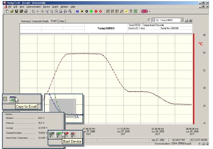Viewport: 213px width, 149px height.
Task: Click 'Jun 27, 2006' date in status bar
Action: point(158,140)
